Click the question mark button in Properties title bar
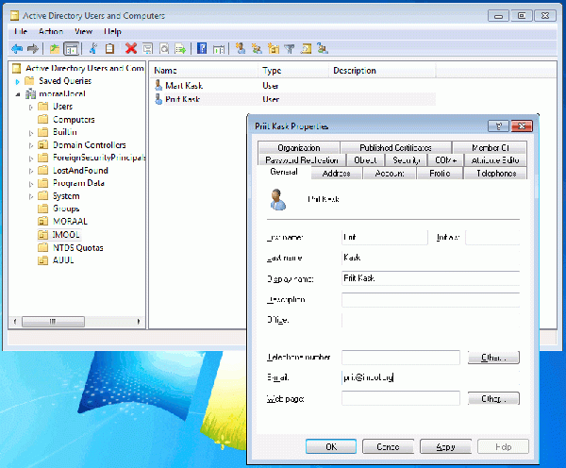Image resolution: width=566 pixels, height=468 pixels. click(498, 126)
